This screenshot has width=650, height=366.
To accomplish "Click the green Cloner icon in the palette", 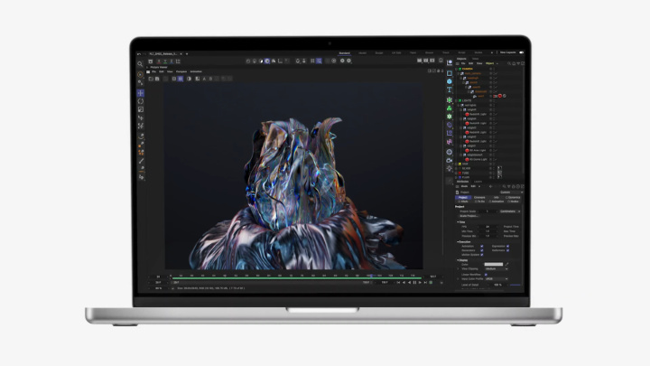I will pyautogui.click(x=450, y=108).
